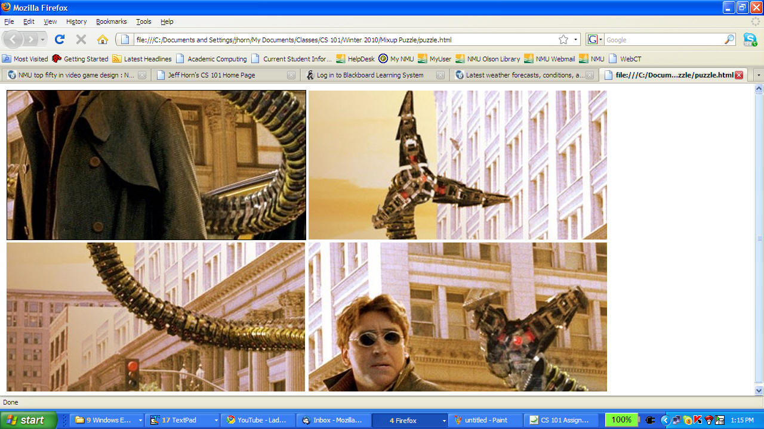Switch to Inbox - Mozilla taskbar window
The height and width of the screenshot is (429, 764).
[x=332, y=420]
